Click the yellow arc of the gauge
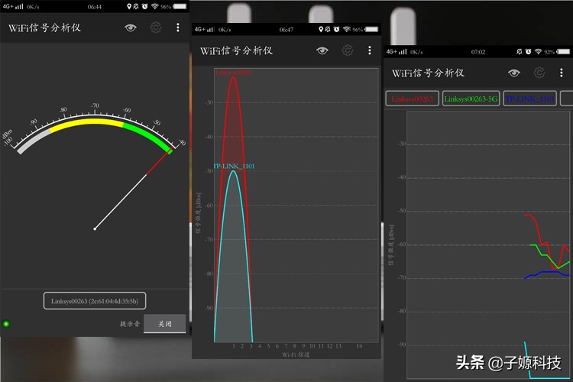The image size is (573, 382). (86, 121)
